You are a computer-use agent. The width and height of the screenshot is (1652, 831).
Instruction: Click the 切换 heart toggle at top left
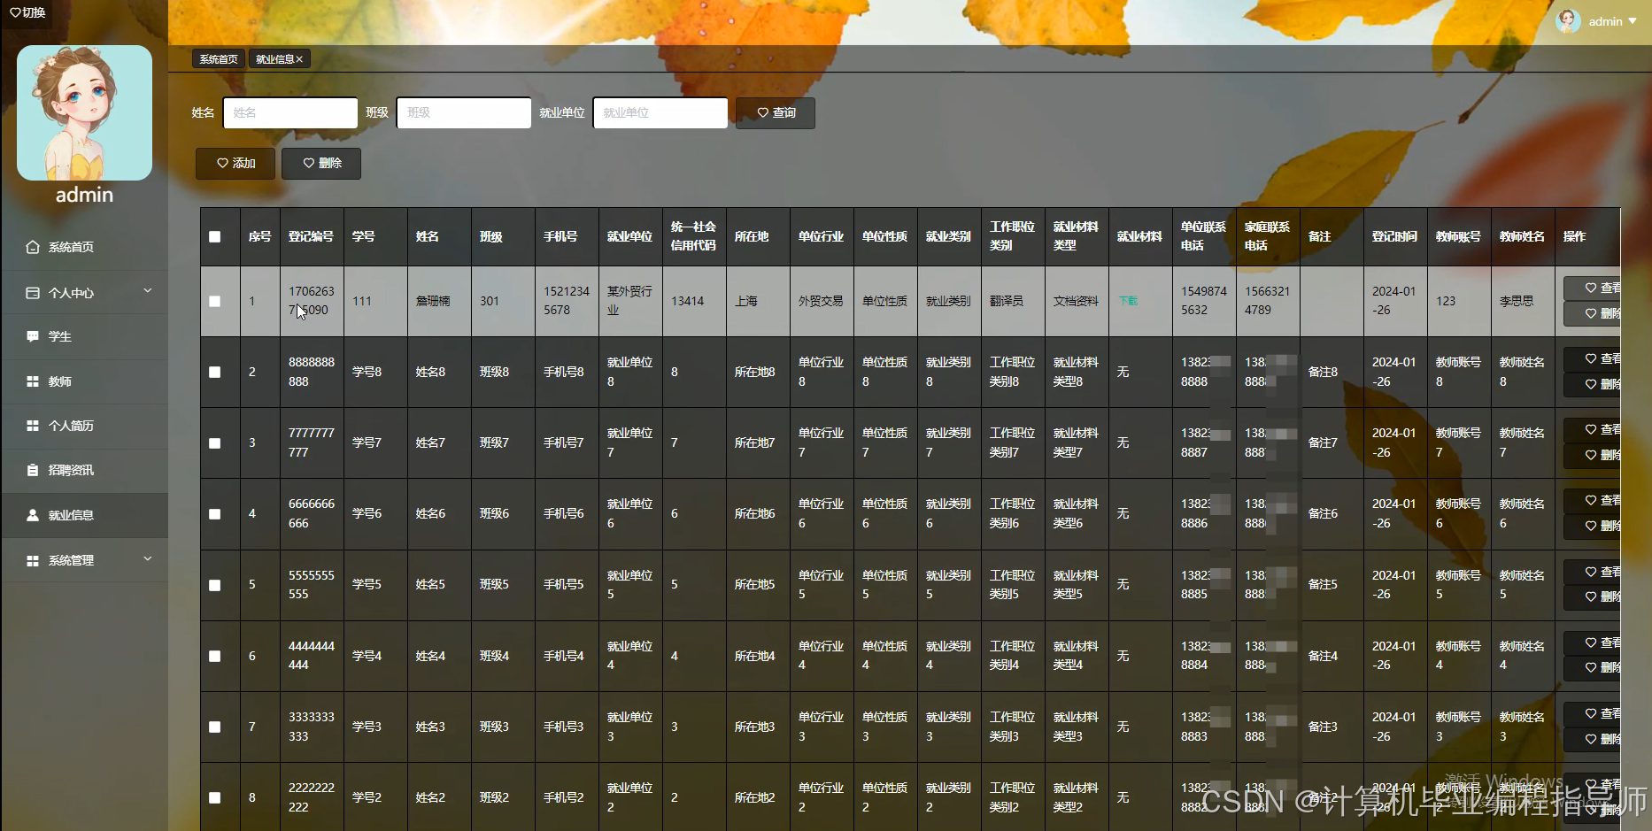click(x=27, y=12)
